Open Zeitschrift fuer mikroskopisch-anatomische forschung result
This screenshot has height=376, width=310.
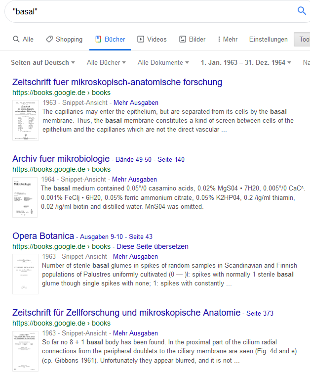(x=117, y=82)
